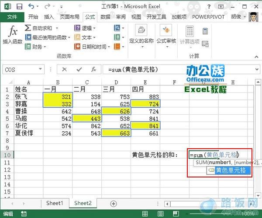Expand the AutoSum dropdown arrow

[x=57, y=28]
